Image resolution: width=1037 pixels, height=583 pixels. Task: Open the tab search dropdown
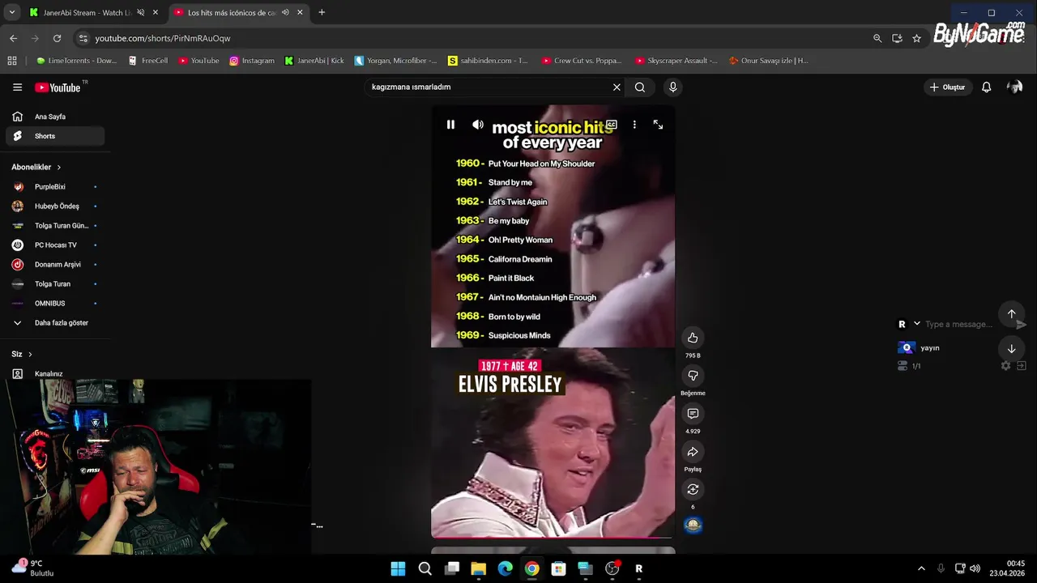pyautogui.click(x=11, y=13)
